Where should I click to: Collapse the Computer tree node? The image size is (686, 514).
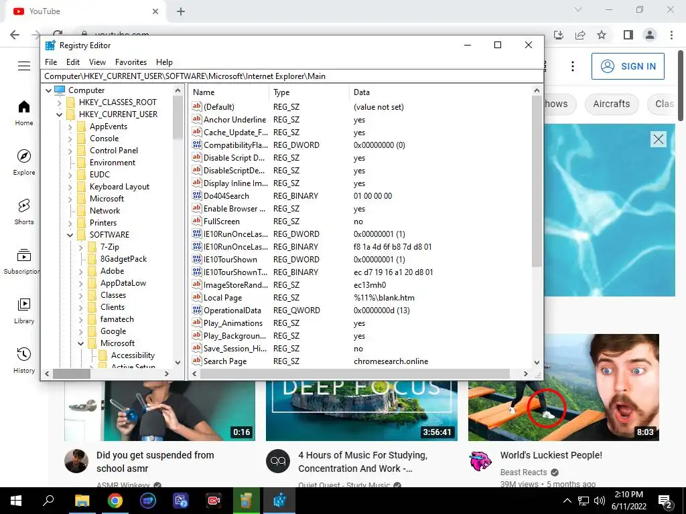(x=48, y=90)
